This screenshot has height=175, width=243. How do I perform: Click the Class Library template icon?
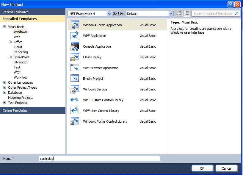pyautogui.click(x=75, y=57)
